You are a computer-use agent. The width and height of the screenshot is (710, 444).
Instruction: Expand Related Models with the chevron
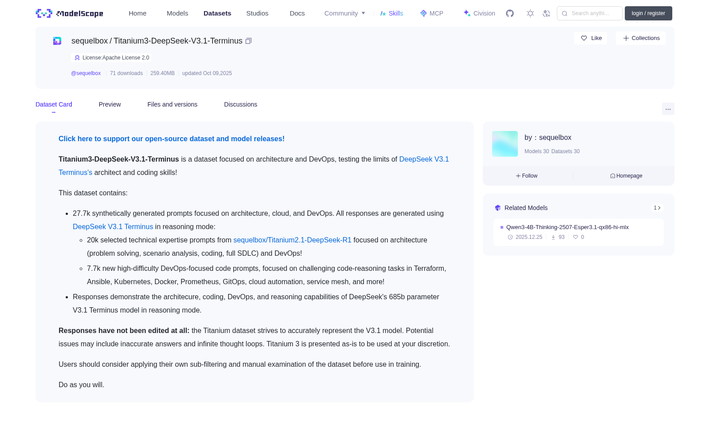click(x=657, y=208)
